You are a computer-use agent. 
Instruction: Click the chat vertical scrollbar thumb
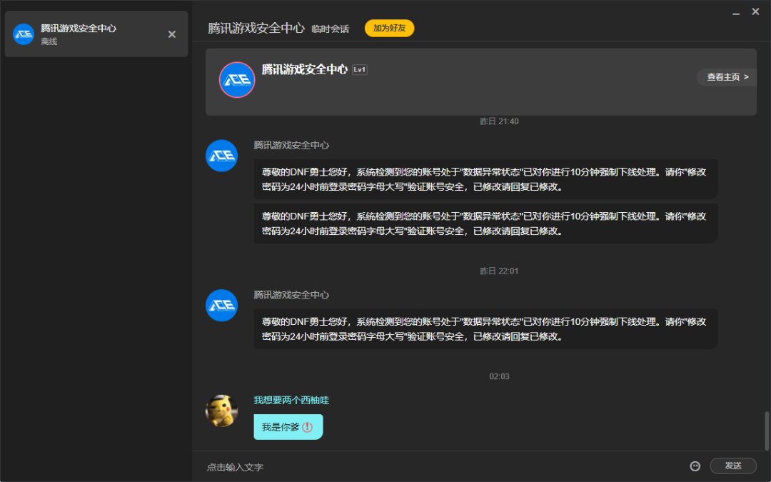(767, 431)
